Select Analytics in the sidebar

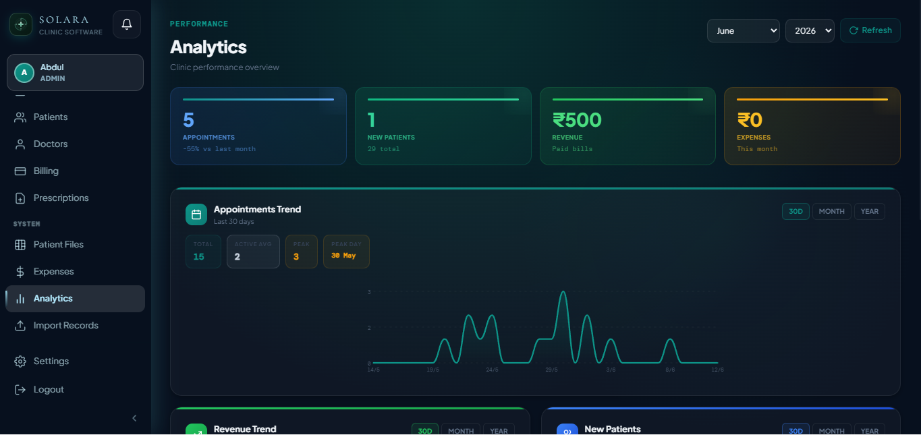tap(75, 298)
